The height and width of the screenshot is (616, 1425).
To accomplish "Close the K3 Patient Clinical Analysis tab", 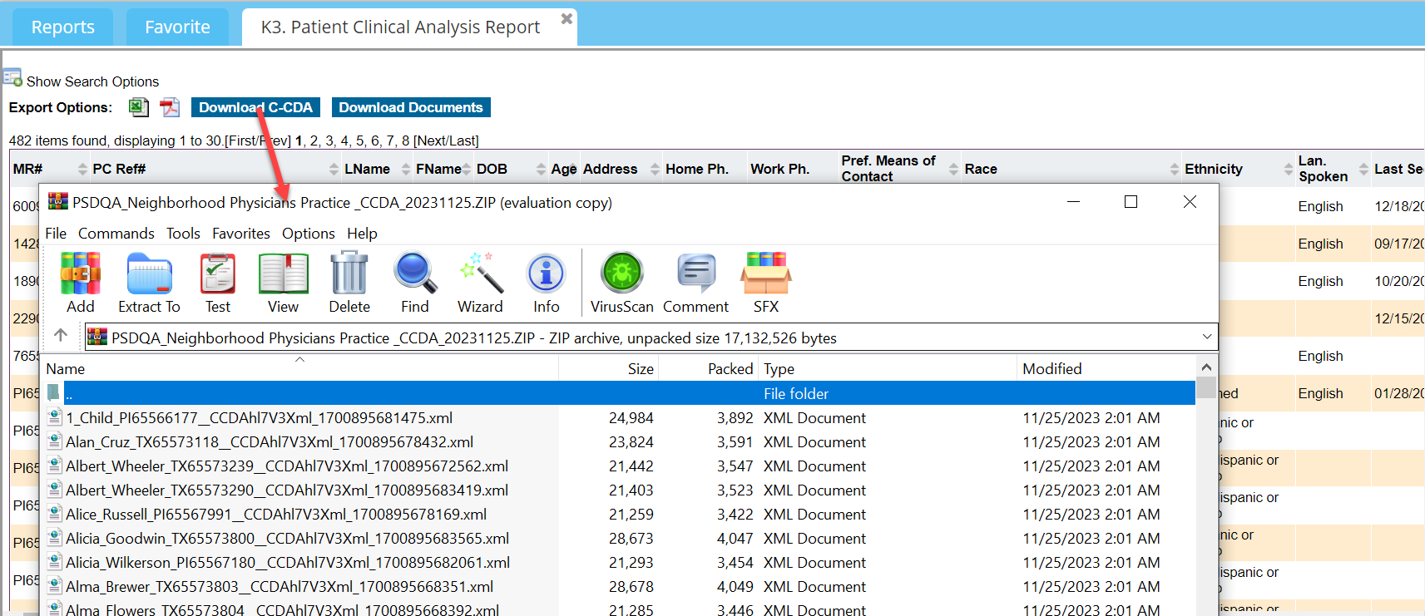I will click(x=567, y=18).
